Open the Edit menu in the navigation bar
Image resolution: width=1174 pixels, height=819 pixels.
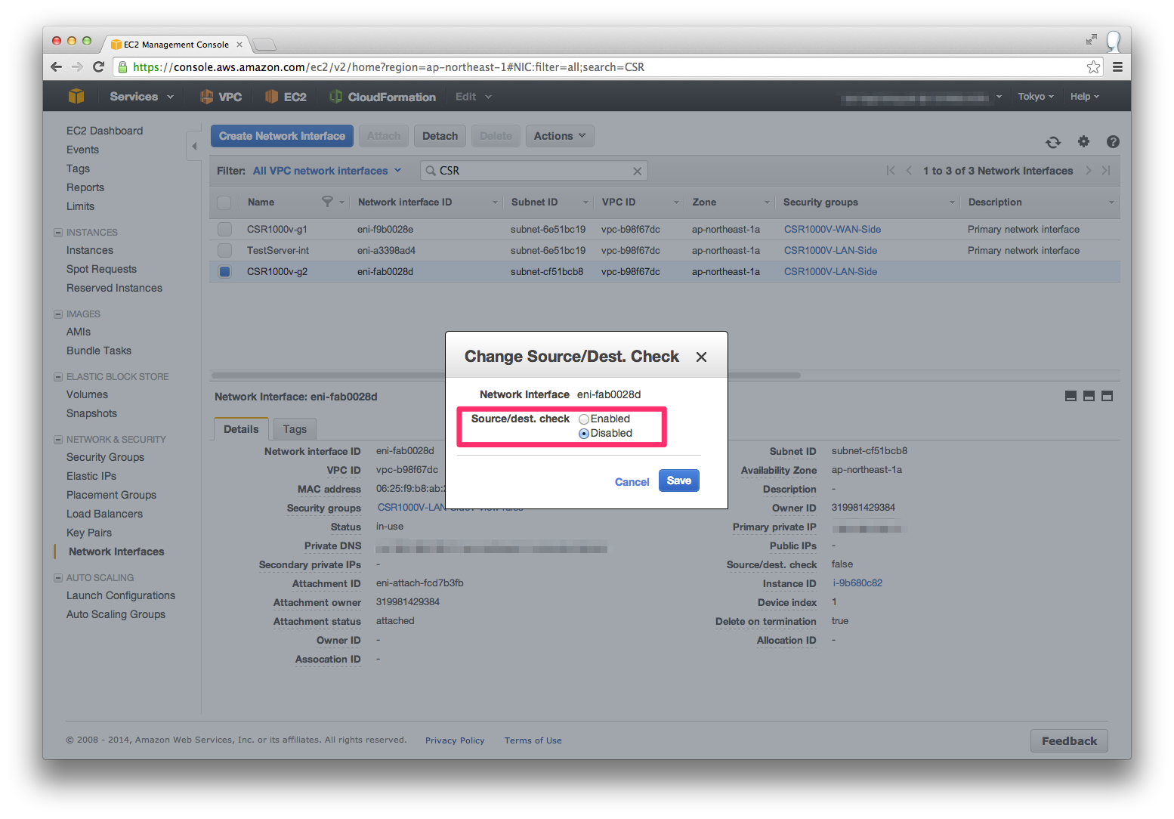471,96
